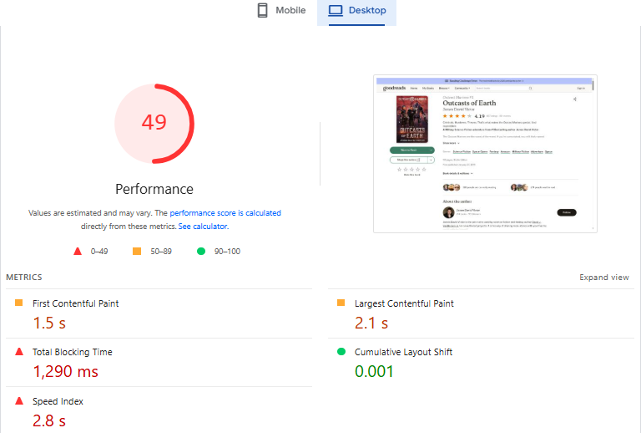This screenshot has width=641, height=433.
Task: Click the performance score 49 gauge
Action: (154, 123)
